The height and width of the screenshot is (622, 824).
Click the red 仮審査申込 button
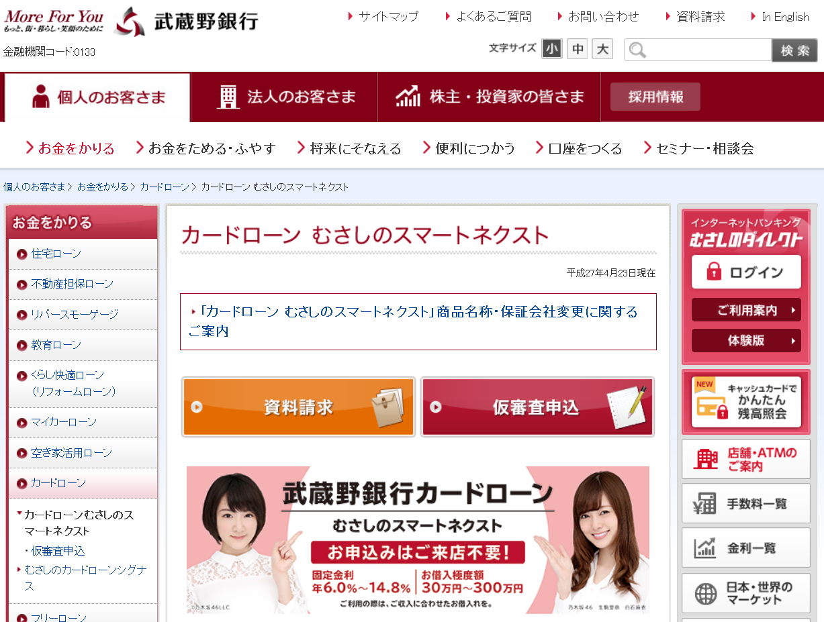[537, 407]
